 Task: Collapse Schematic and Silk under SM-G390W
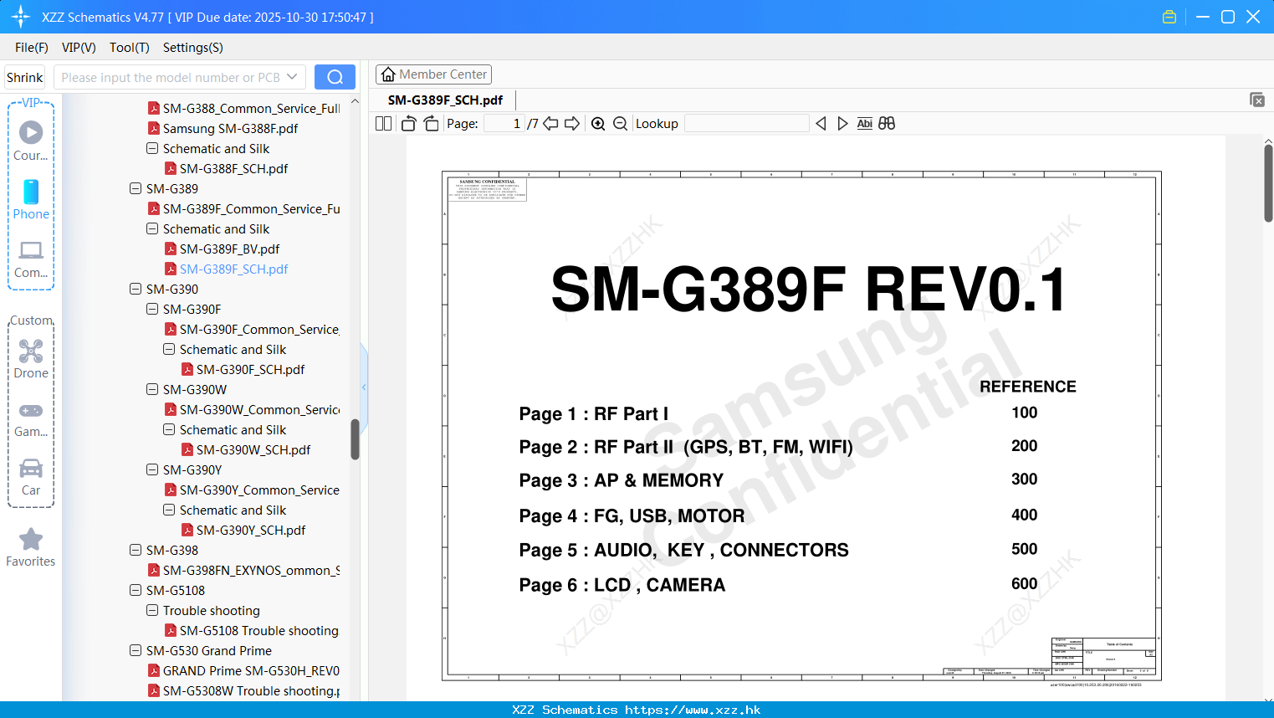point(169,429)
